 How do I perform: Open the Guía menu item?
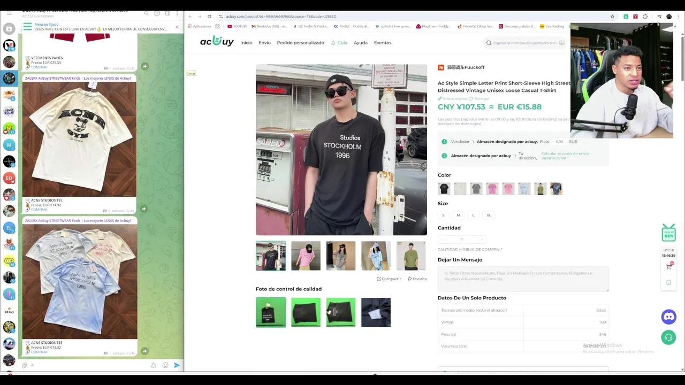click(x=339, y=43)
